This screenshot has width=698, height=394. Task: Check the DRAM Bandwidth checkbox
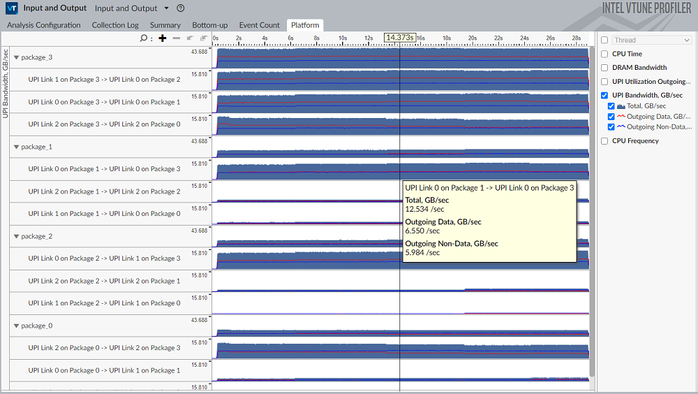(604, 68)
